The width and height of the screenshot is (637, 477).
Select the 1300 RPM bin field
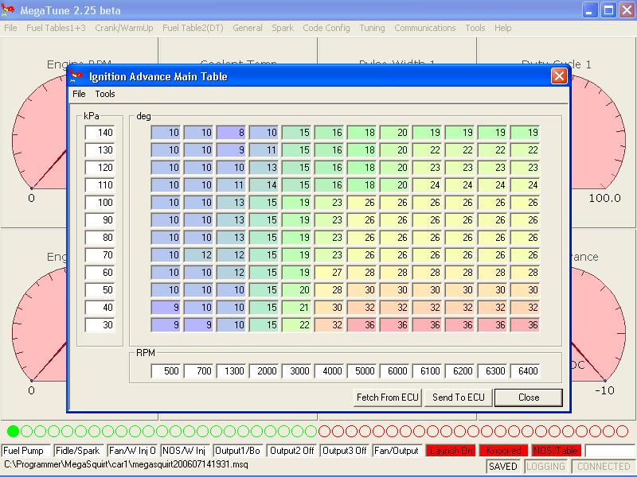[x=231, y=370]
